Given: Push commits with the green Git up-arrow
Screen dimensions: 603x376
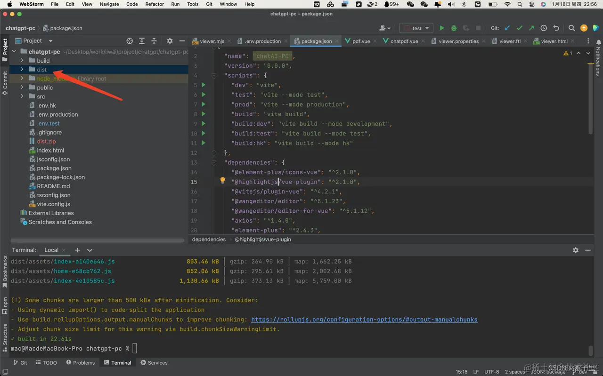Looking at the screenshot, I should pos(531,28).
